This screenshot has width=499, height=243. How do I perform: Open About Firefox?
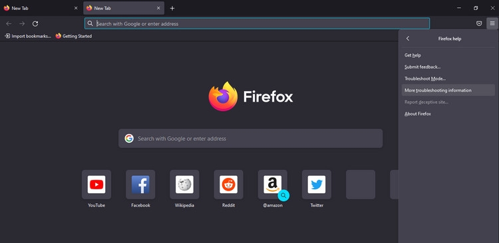[x=448, y=114]
